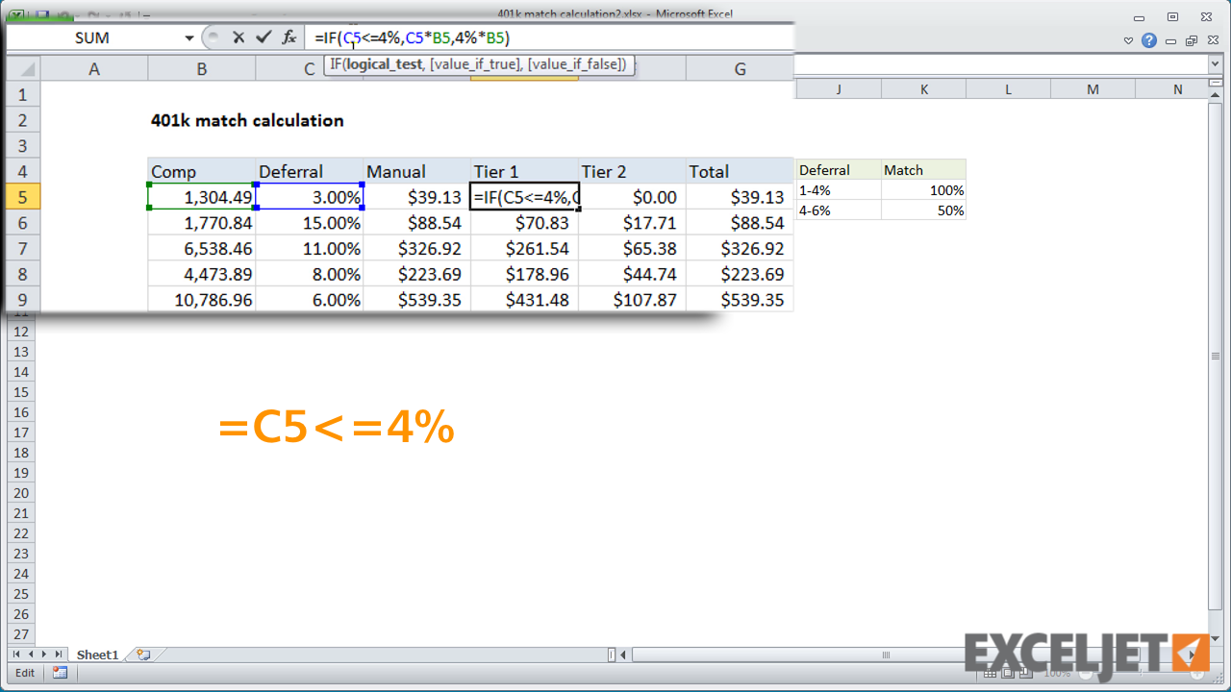Switch to Page Layout view icon
The width and height of the screenshot is (1231, 692).
pos(1008,672)
